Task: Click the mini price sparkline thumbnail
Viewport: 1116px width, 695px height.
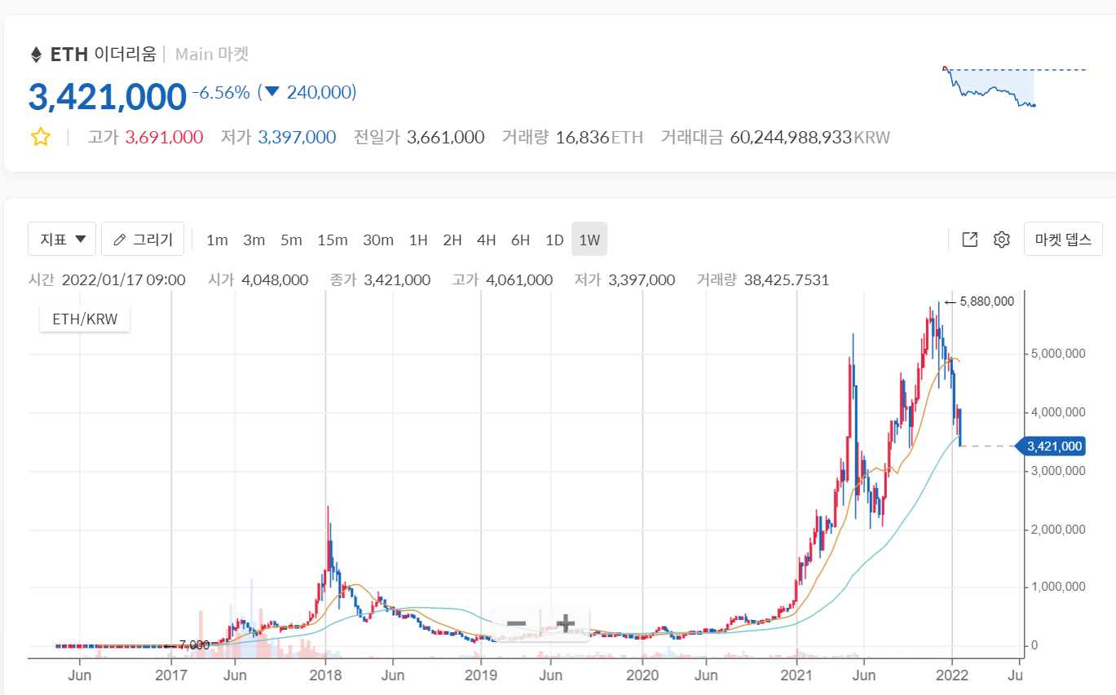Action: click(1013, 86)
